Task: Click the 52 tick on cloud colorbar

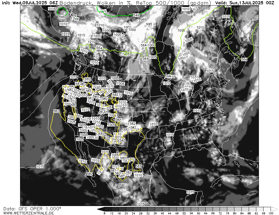Action: (184, 213)
